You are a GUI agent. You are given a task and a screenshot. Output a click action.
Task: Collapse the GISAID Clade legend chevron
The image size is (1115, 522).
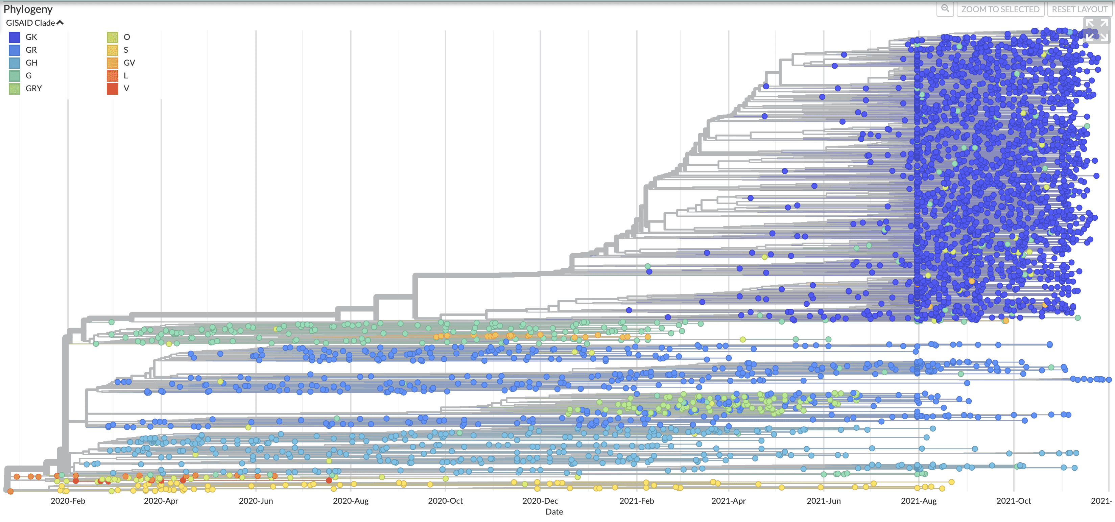pos(60,23)
